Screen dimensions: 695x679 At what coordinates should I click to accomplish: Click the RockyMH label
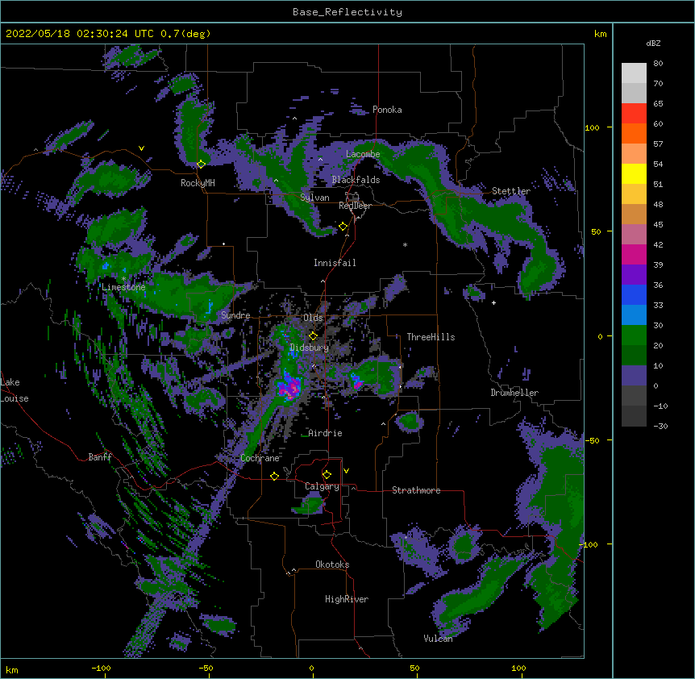pyautogui.click(x=198, y=183)
